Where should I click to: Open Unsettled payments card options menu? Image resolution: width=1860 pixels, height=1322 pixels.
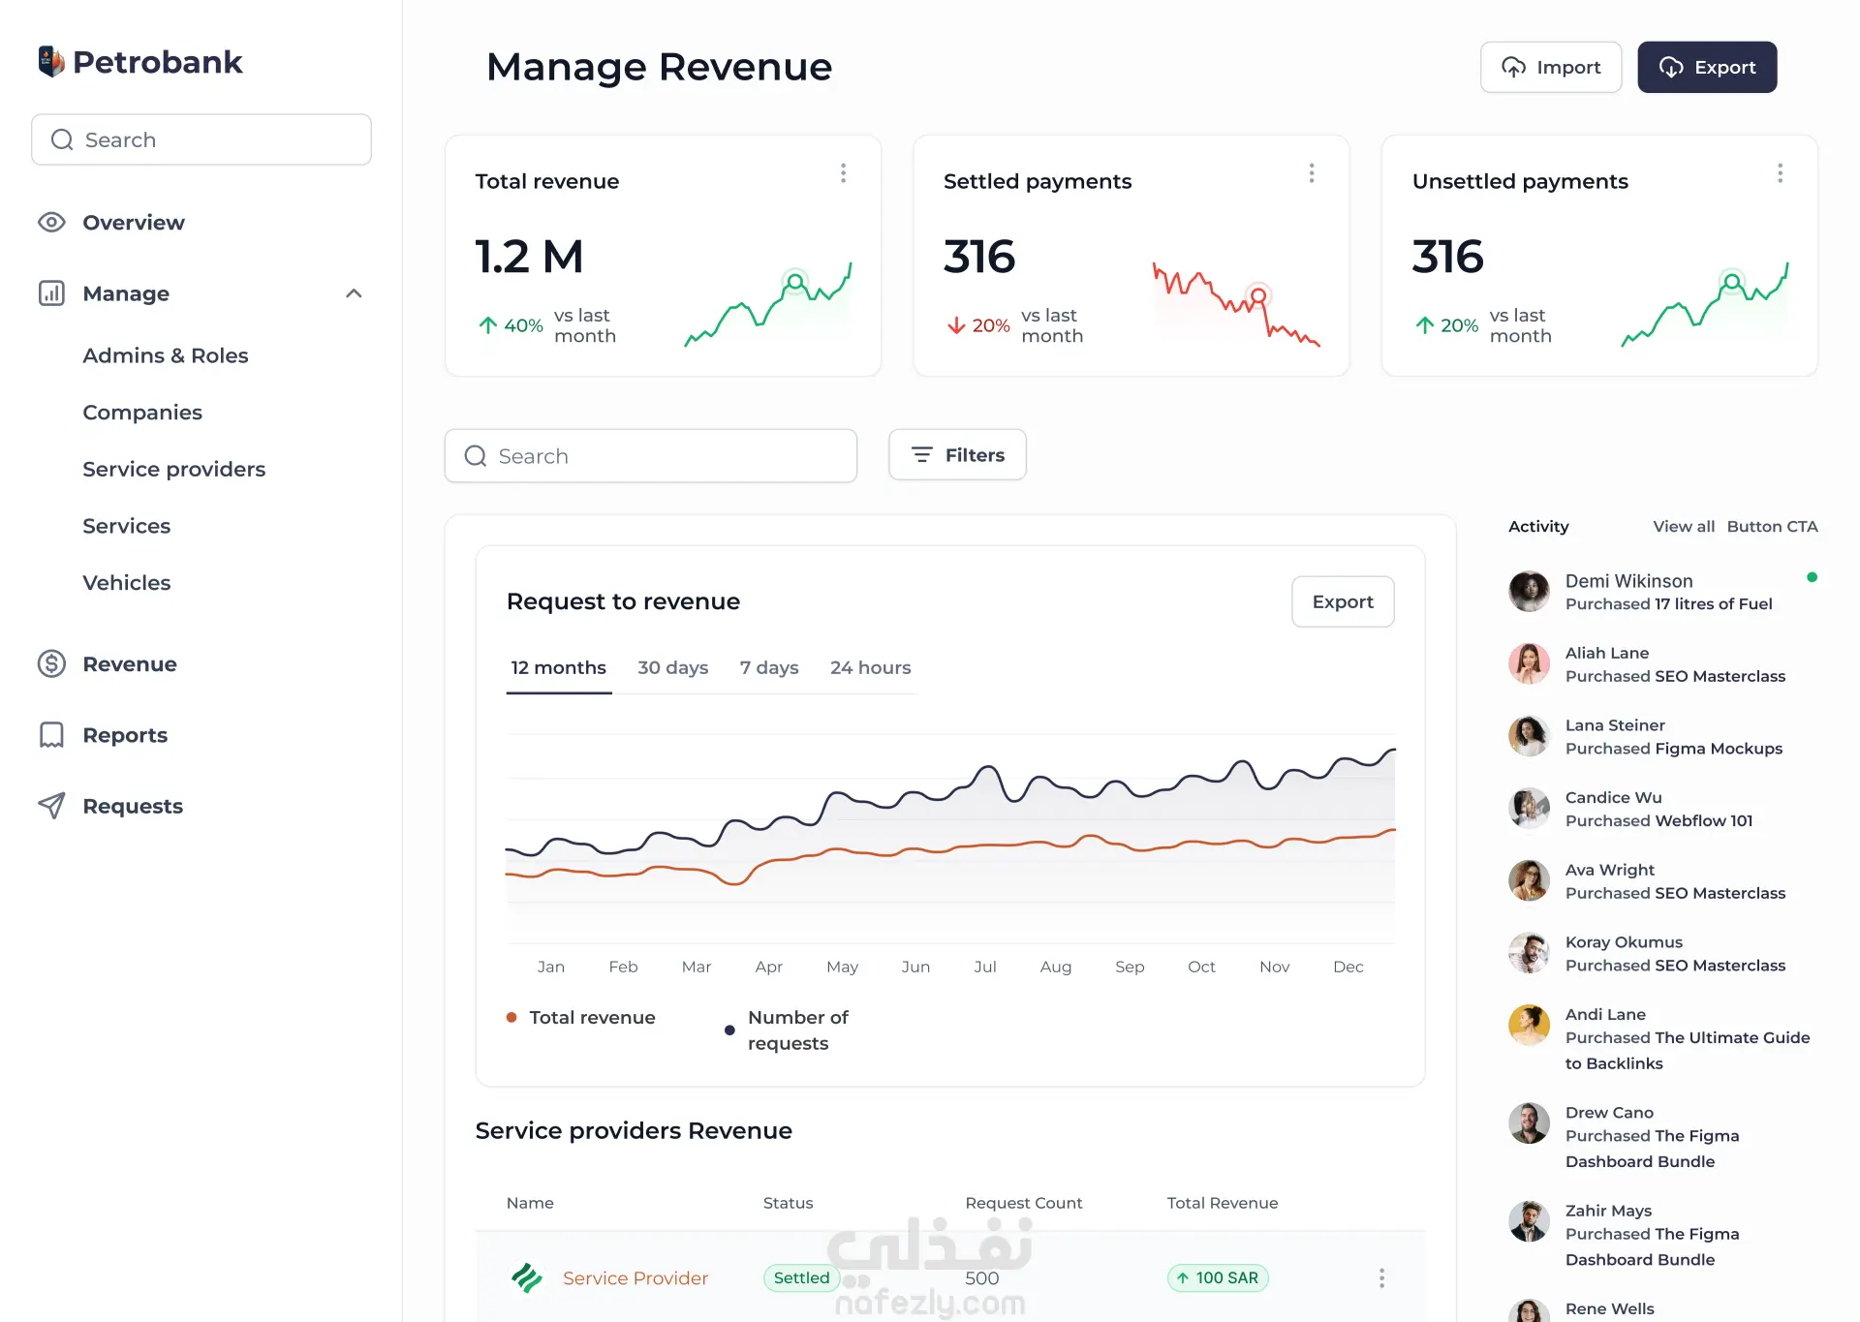pyautogui.click(x=1780, y=173)
